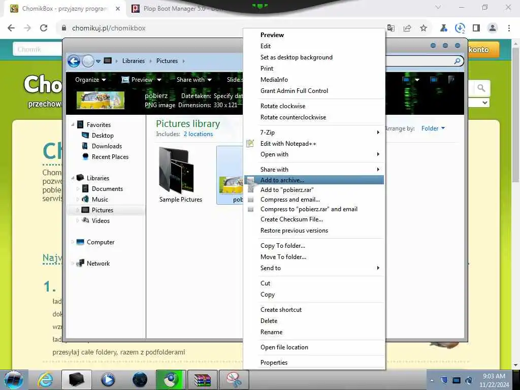Choose Set as desktop background
This screenshot has height=390, width=520.
314,57
